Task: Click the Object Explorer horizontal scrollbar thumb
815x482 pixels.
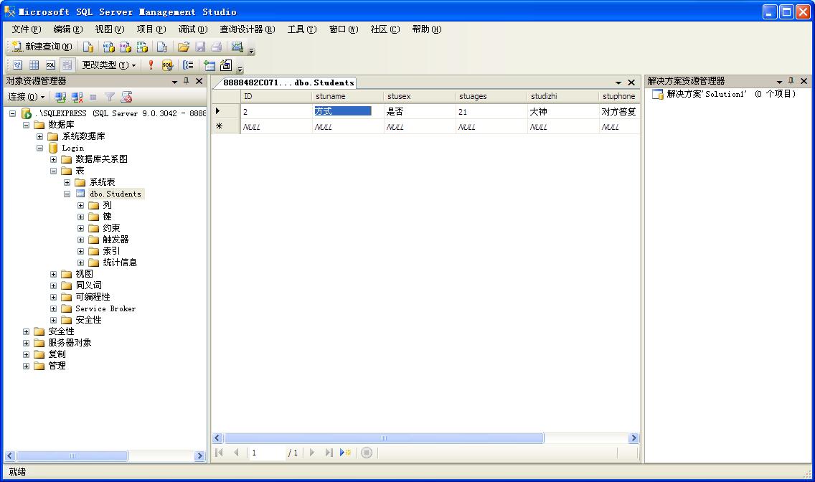Action: [72, 455]
